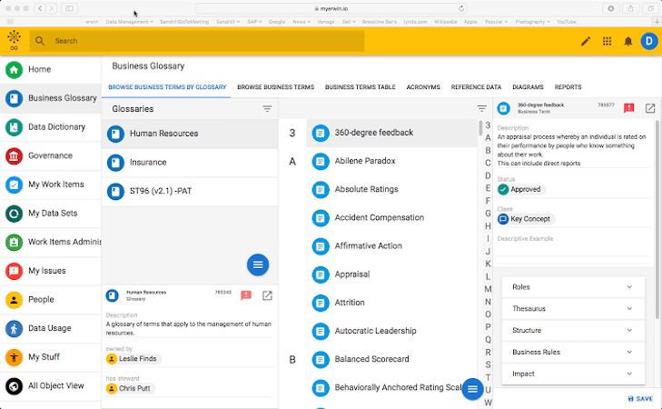Image resolution: width=662 pixels, height=409 pixels.
Task: Select the Autocratic Leadership term
Action: 391,331
